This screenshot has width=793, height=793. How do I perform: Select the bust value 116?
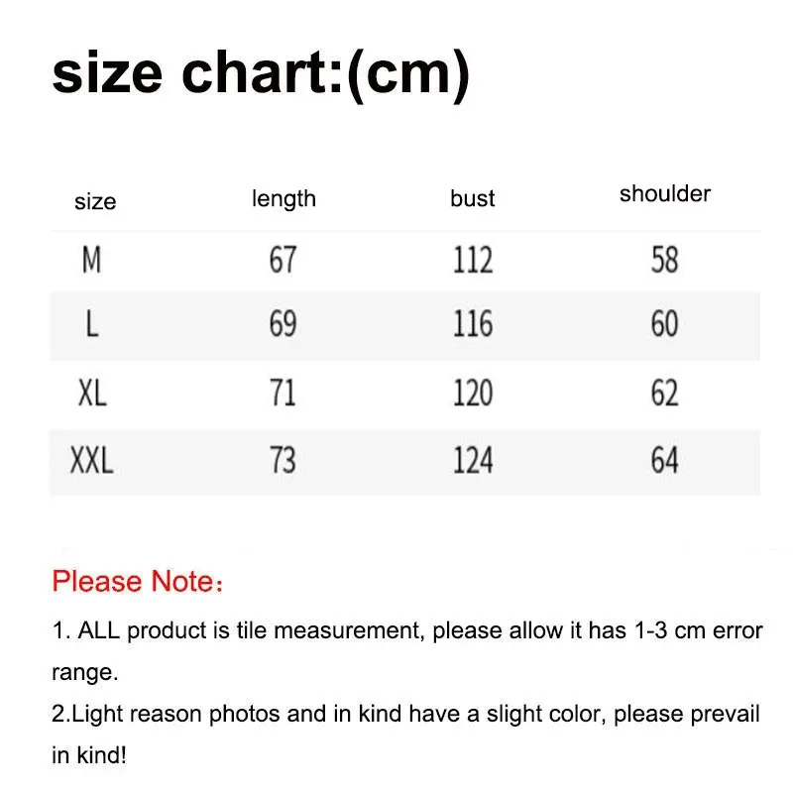473,324
